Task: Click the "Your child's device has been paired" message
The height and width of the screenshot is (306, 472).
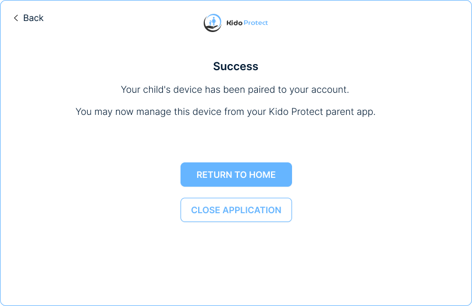Action: pos(235,89)
